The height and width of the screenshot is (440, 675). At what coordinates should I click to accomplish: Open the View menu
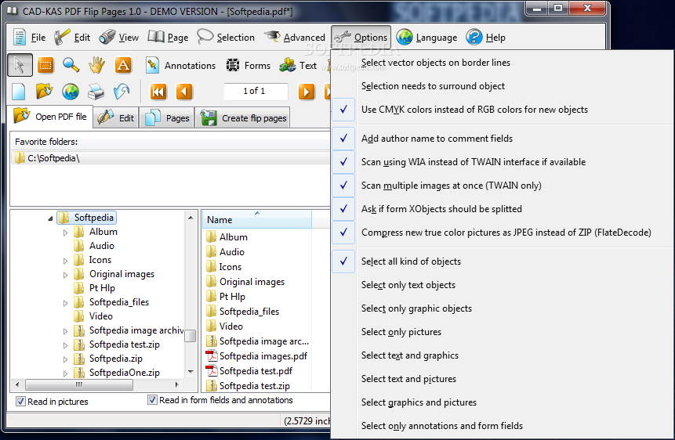[119, 38]
